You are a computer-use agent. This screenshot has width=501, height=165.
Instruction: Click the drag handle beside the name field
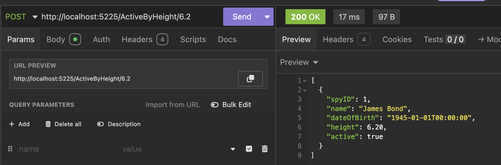tap(10, 149)
